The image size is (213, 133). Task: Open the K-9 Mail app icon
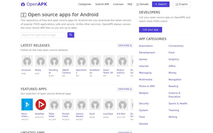coord(122,105)
